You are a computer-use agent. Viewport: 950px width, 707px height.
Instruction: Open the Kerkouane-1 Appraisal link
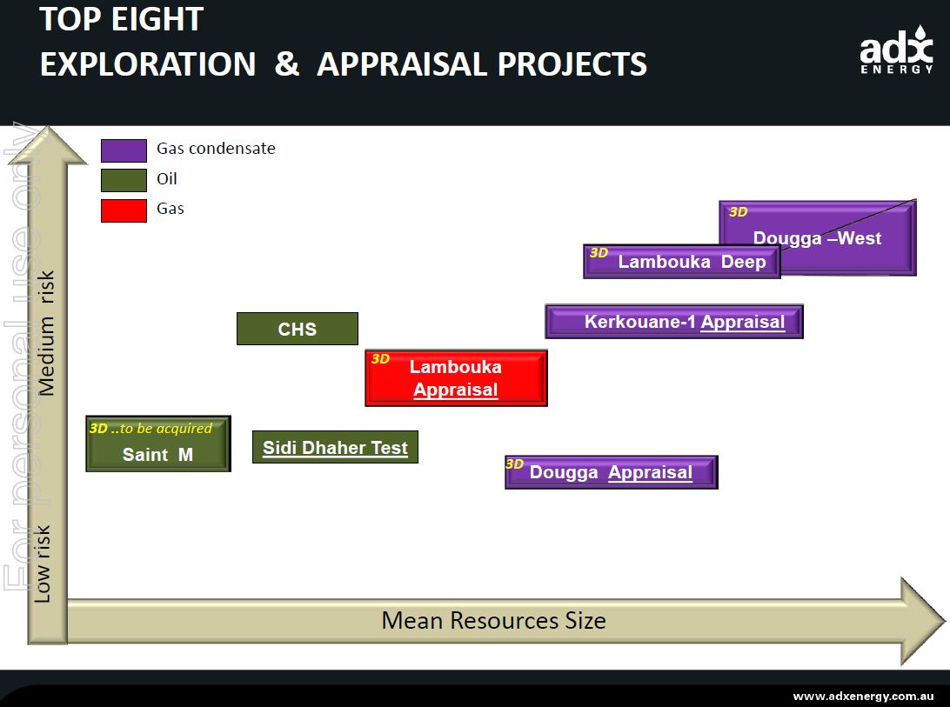click(674, 321)
